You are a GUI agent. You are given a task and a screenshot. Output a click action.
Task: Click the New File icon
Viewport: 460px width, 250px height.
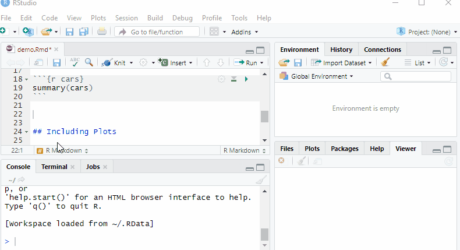pos(3,31)
